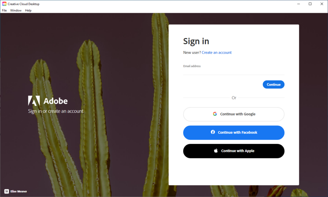Choose Continue with Apple

[x=234, y=151]
